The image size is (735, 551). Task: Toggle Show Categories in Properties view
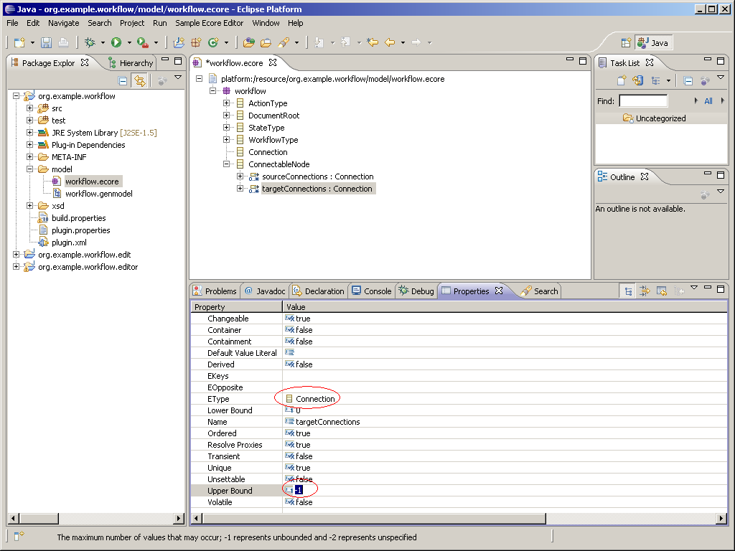(x=629, y=291)
